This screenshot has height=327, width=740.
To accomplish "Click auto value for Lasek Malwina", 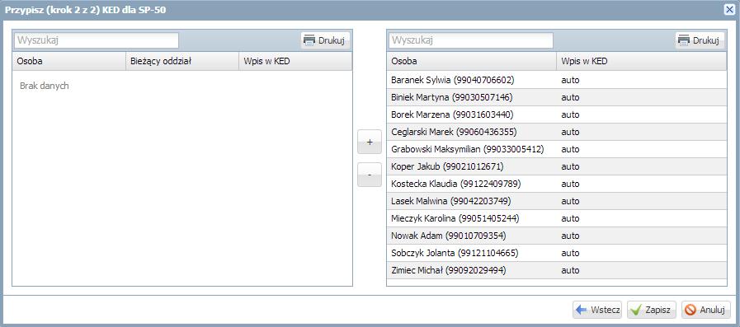I will coord(570,201).
